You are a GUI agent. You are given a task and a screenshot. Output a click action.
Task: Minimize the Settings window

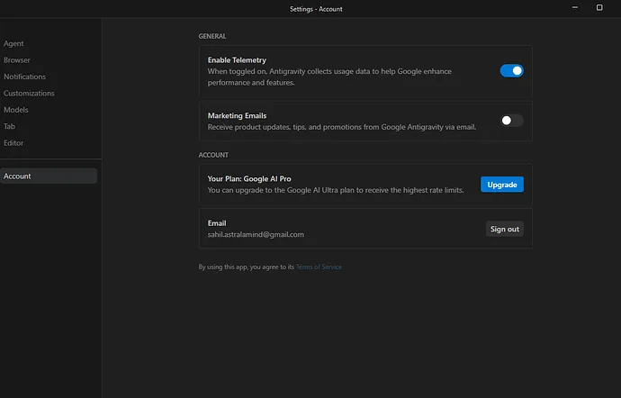tap(574, 8)
